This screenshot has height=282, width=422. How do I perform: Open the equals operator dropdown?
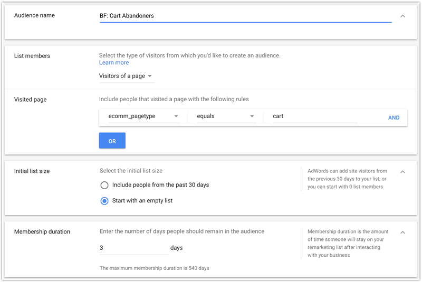point(227,116)
